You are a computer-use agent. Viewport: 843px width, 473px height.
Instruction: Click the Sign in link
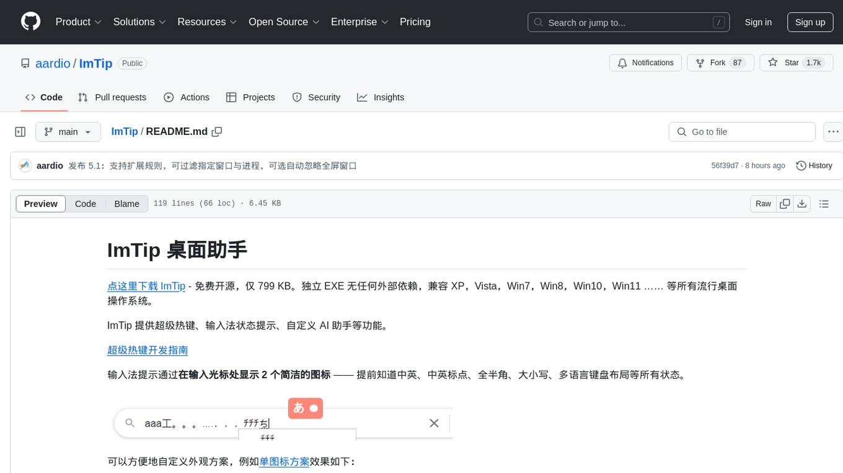(758, 22)
